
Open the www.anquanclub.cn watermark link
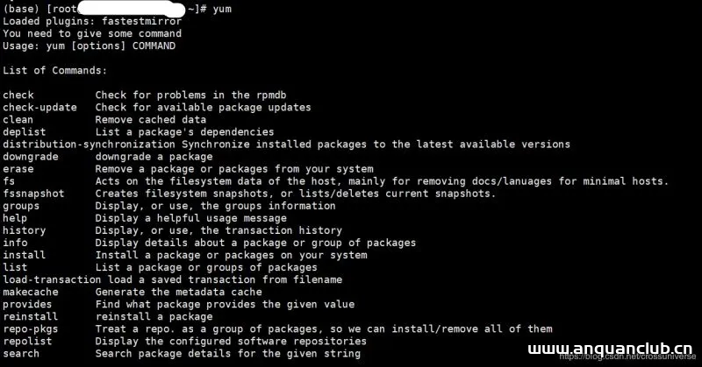(610, 349)
